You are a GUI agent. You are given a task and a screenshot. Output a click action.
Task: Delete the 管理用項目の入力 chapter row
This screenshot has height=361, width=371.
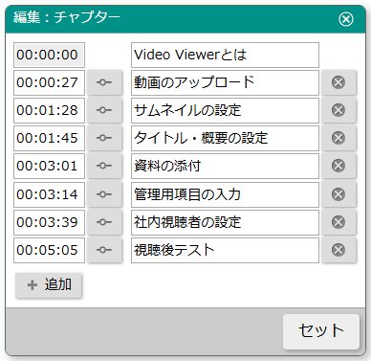(338, 194)
